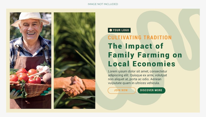Click the IMAGE NOT INCLUDED caption
This screenshot has width=206, height=117.
coord(103,4)
